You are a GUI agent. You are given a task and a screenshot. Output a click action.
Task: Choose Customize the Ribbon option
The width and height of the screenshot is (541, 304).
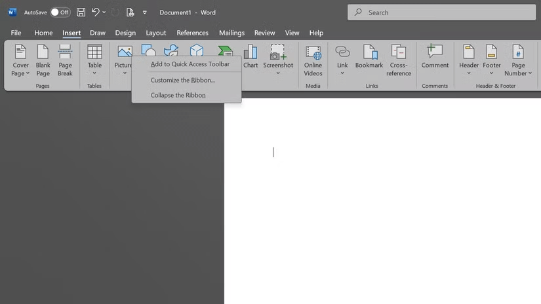(x=182, y=80)
